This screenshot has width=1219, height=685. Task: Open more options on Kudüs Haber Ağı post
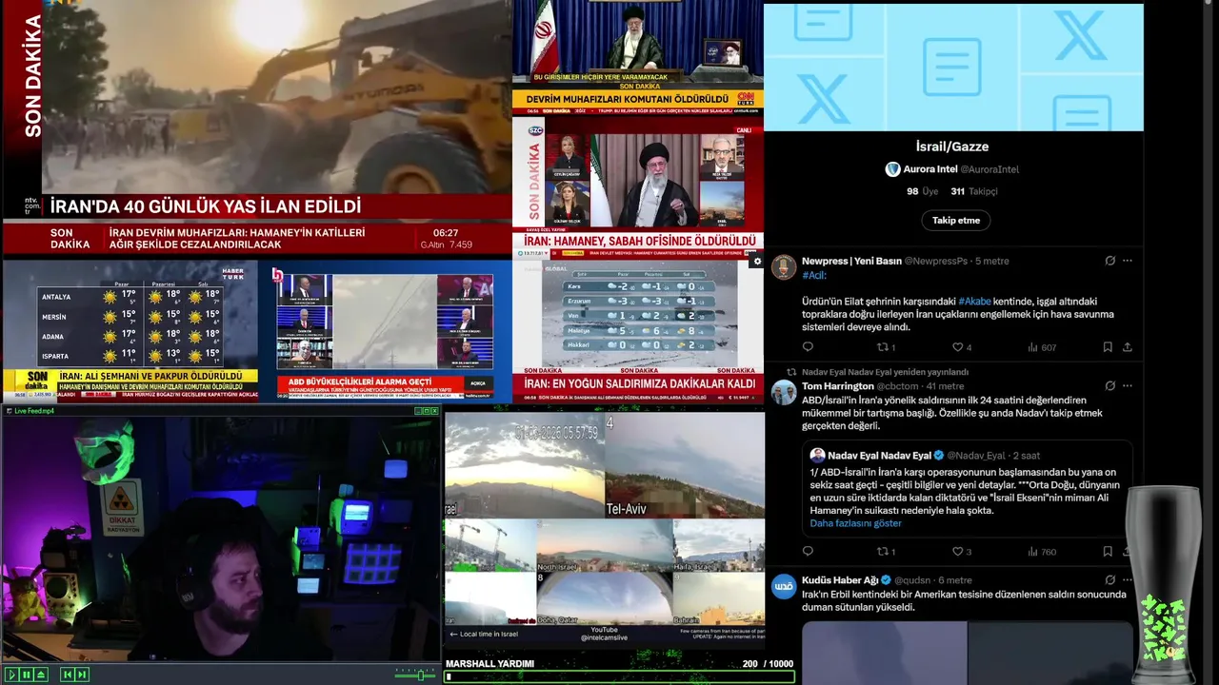(x=1128, y=580)
